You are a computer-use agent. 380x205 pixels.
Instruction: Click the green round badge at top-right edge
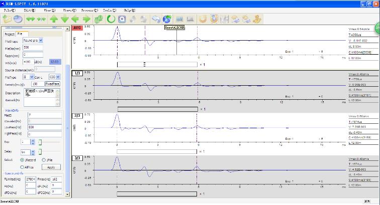coord(377,28)
